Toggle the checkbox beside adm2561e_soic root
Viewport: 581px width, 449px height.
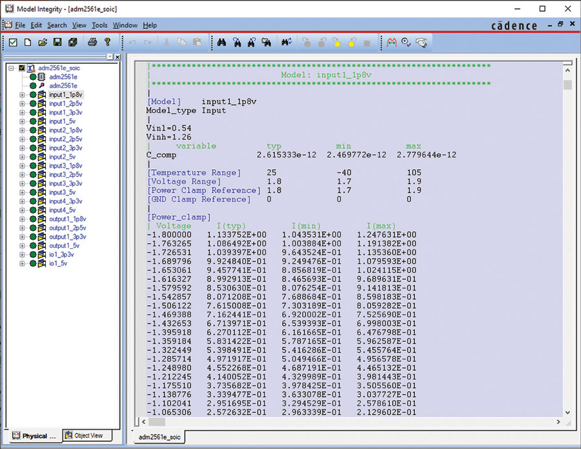(22, 68)
